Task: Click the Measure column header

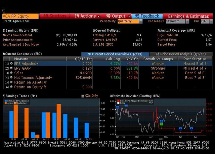Action: point(40,59)
